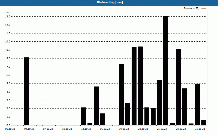
Task: Select the 22.10.23 date label
Action: point(143,129)
